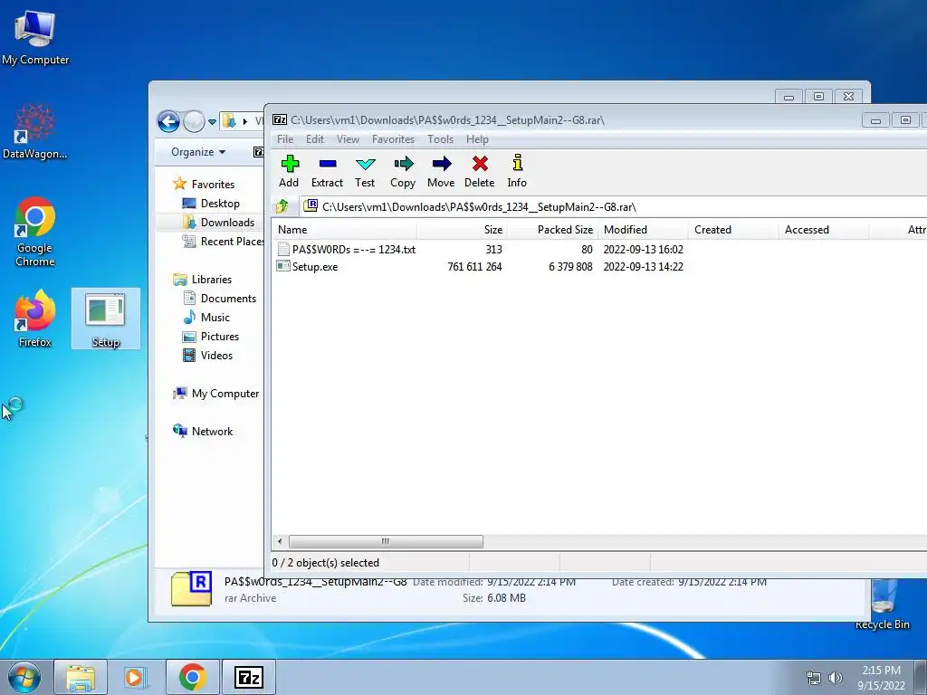
Task: Open the Tools menu in 7-Zip
Action: pos(441,138)
